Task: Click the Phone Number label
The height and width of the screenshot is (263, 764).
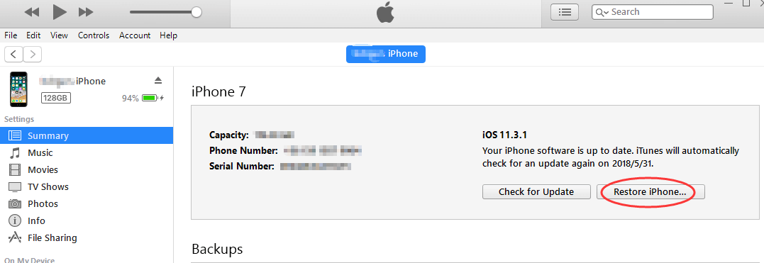Action: click(x=243, y=150)
